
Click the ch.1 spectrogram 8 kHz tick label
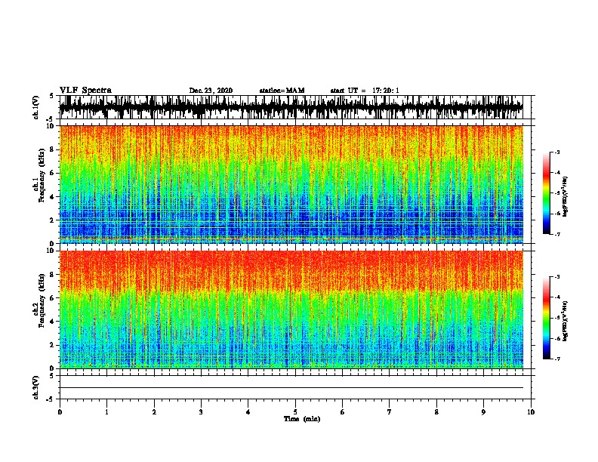pos(52,149)
